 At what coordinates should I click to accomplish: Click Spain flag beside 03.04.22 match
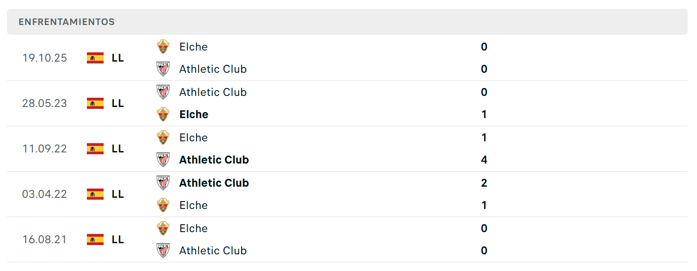pyautogui.click(x=95, y=194)
